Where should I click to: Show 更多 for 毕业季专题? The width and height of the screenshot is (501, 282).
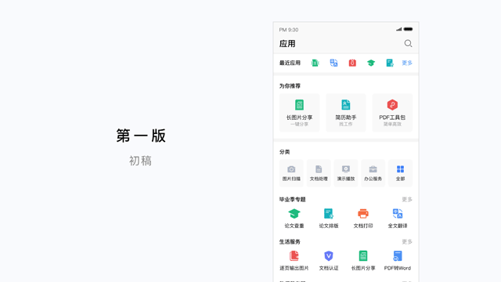click(x=407, y=200)
